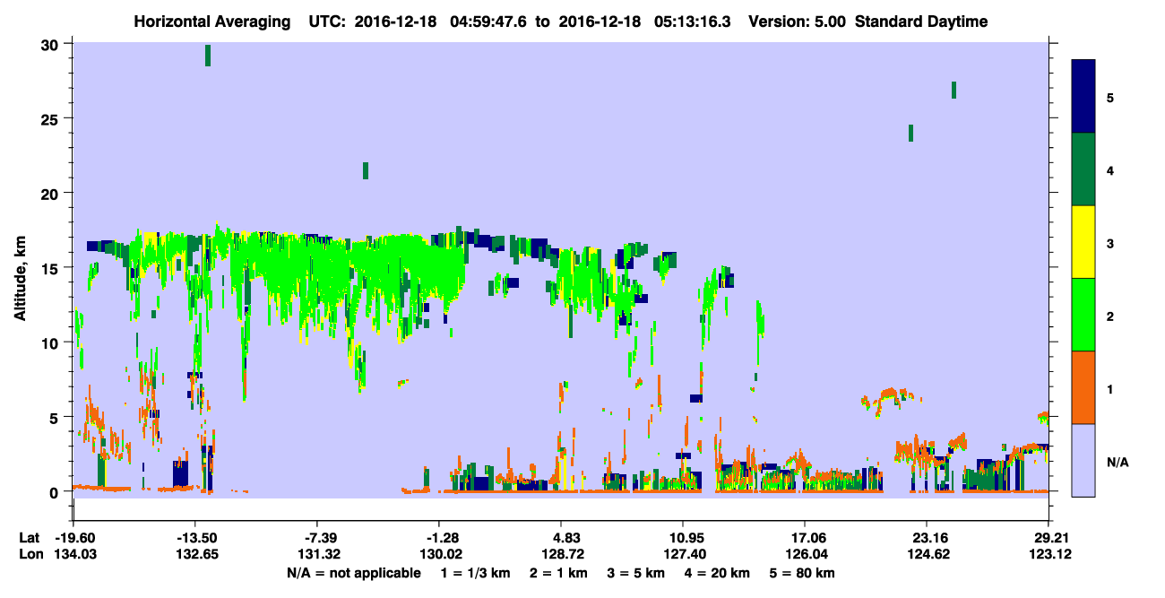Click the colorbar label 4
The image size is (1165, 598).
(x=1110, y=169)
